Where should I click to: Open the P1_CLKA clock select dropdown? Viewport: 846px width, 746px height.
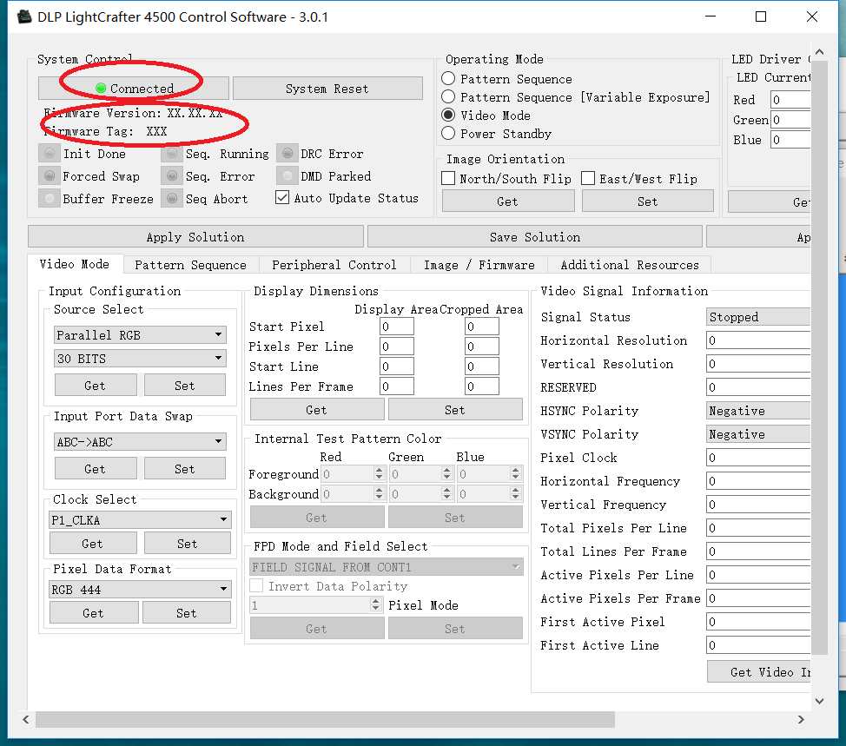pos(141,520)
